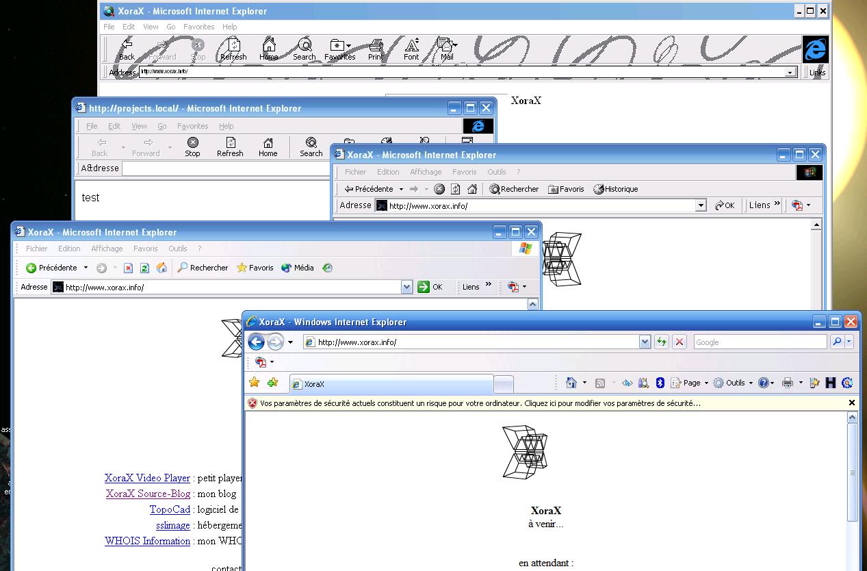This screenshot has width=867, height=571.
Task: Click the Adobe PDF icon below the Back button
Action: [x=261, y=361]
